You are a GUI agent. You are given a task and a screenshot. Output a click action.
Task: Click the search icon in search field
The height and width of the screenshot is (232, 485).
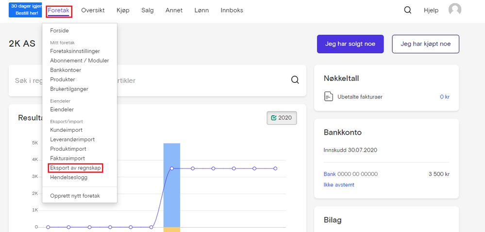click(x=295, y=80)
